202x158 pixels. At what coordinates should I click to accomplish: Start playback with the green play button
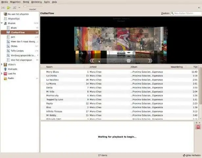9,8
